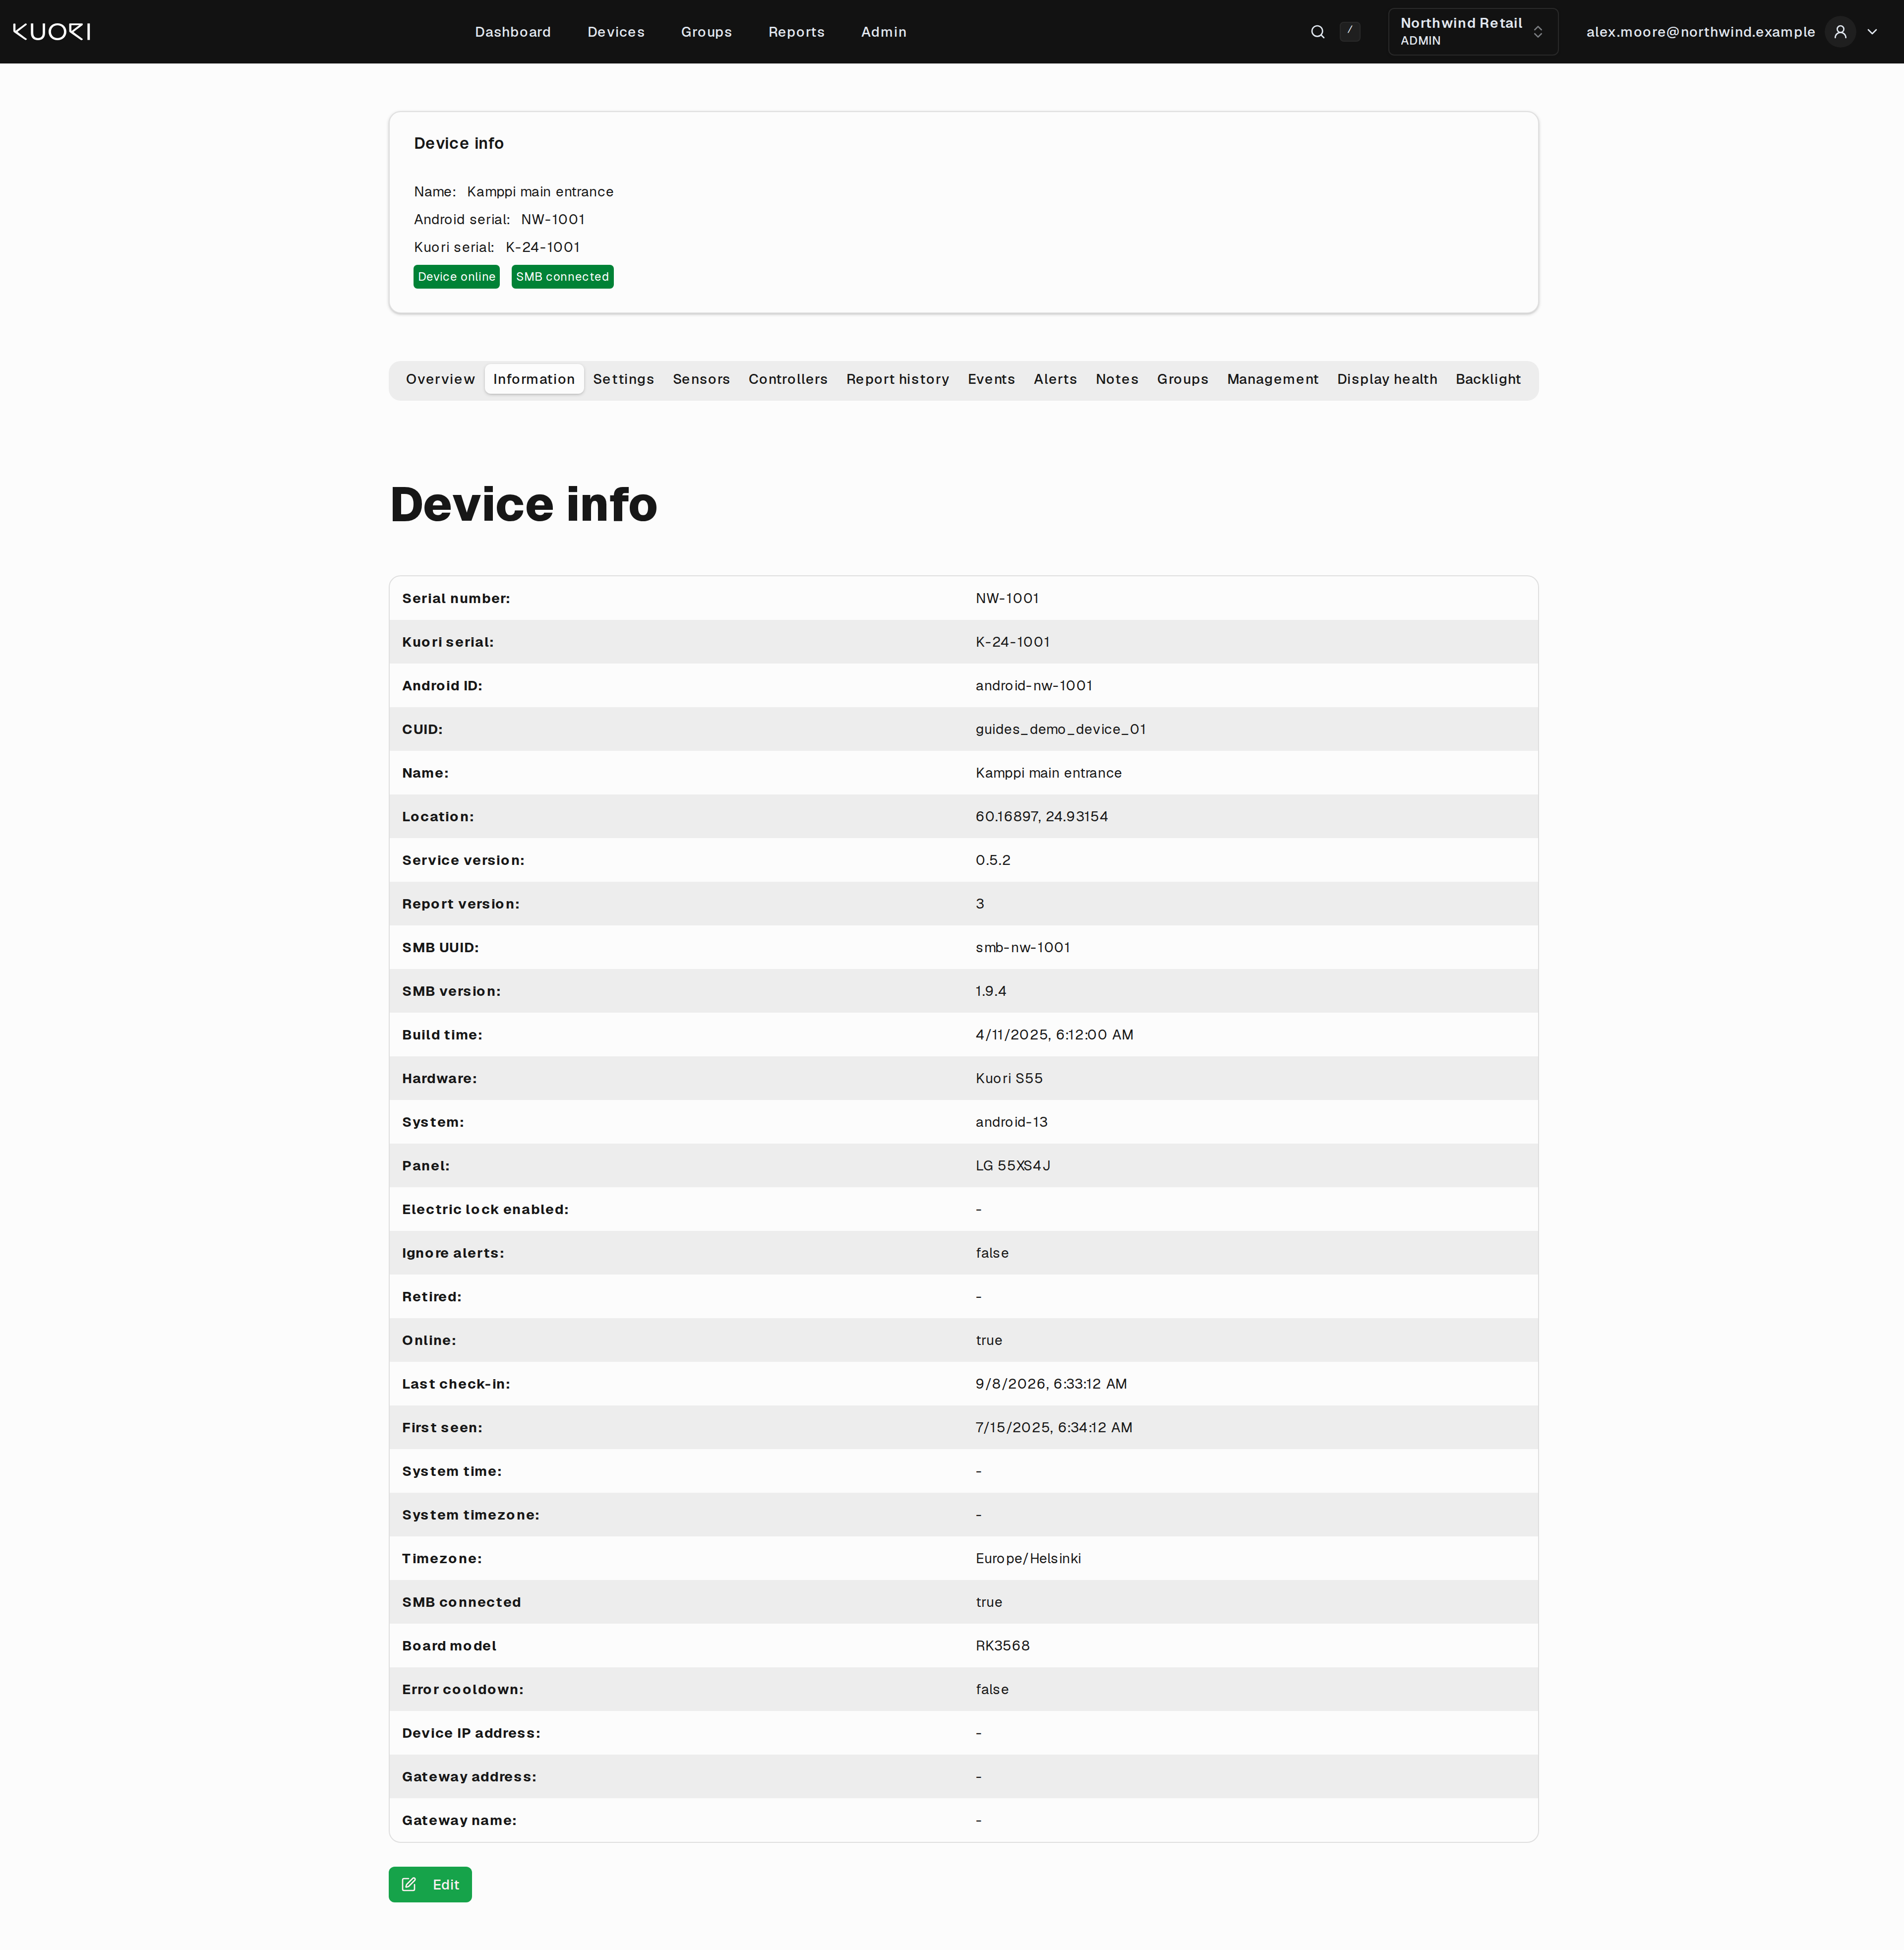Image resolution: width=1904 pixels, height=1950 pixels.
Task: Click the Build time value
Action: point(1054,1035)
